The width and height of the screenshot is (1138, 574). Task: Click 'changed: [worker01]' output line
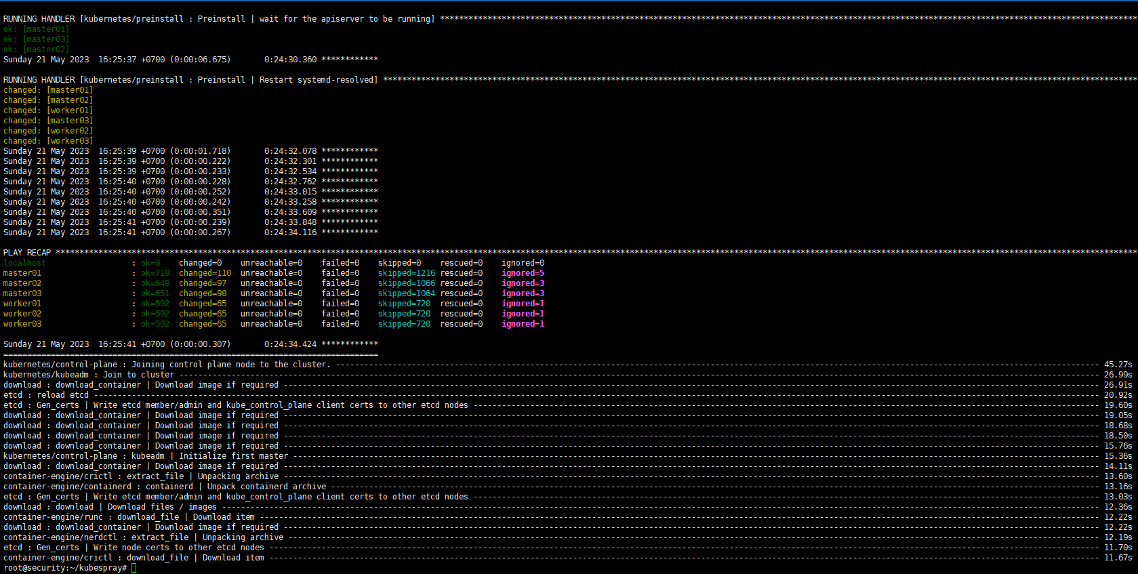[x=48, y=110]
